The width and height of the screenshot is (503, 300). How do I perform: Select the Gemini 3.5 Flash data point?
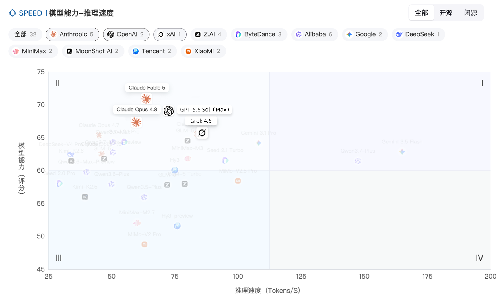402,152
